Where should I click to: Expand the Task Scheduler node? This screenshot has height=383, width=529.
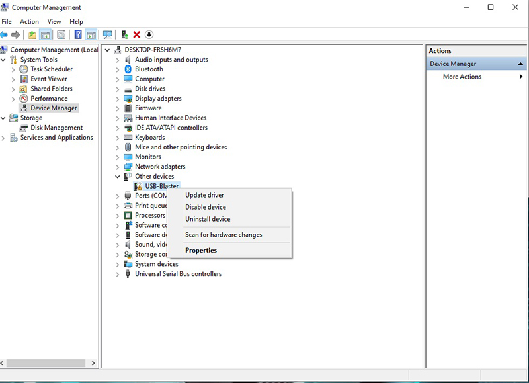pyautogui.click(x=15, y=69)
